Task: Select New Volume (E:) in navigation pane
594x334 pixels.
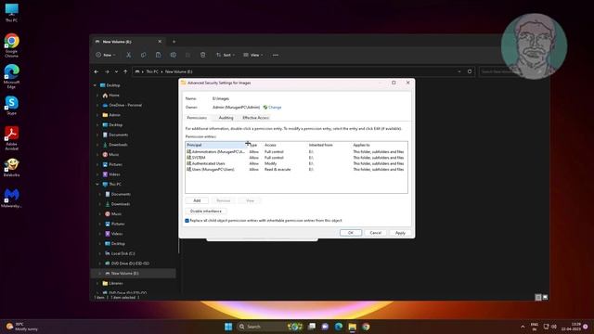Action: 133,274
